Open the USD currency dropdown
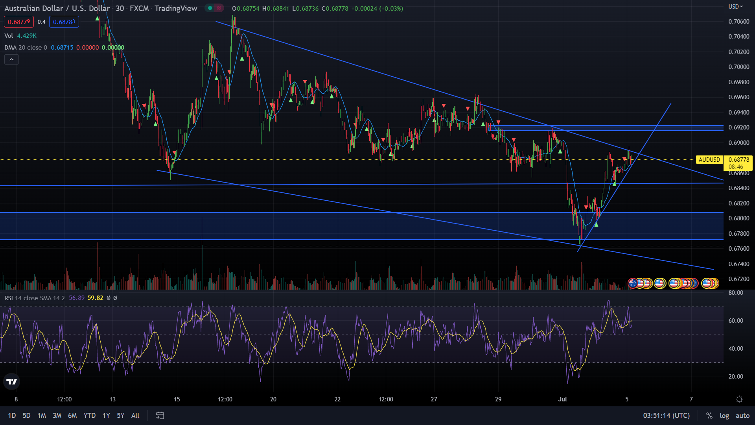 pos(735,6)
